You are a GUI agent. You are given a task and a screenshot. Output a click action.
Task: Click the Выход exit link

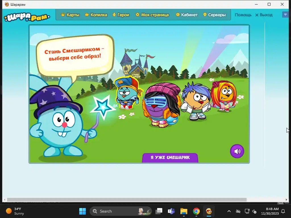(x=264, y=15)
